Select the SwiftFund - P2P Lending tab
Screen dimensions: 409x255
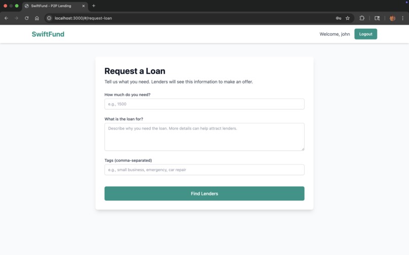(55, 6)
